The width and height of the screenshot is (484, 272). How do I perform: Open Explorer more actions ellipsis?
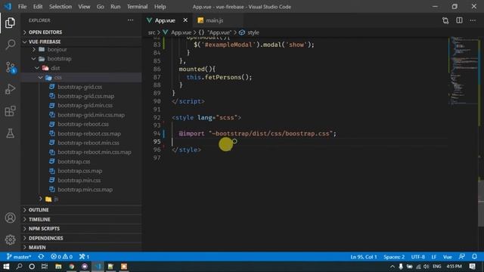131,20
